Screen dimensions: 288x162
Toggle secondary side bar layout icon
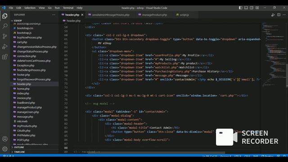pyautogui.click(x=252, y=8)
